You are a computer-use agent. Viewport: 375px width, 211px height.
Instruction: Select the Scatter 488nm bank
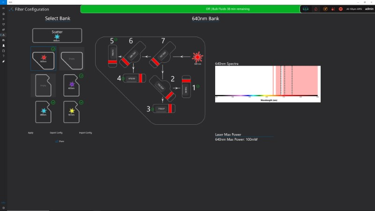point(57,36)
